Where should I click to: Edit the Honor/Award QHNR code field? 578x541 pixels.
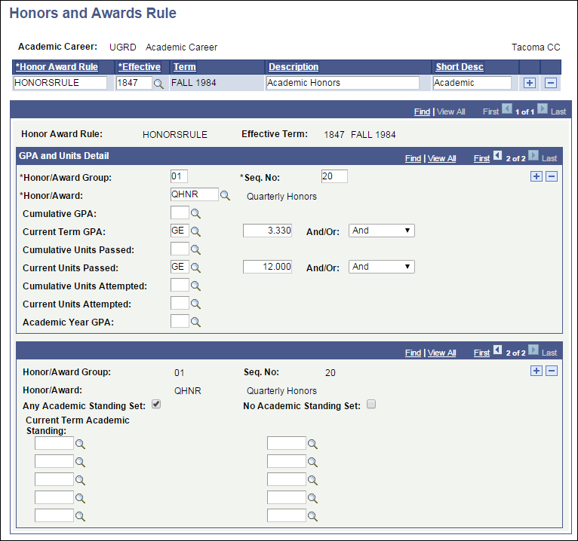click(194, 194)
